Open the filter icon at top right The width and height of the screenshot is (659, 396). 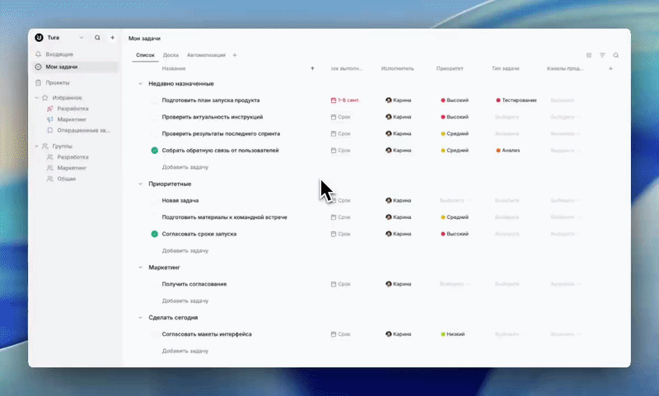click(x=602, y=55)
